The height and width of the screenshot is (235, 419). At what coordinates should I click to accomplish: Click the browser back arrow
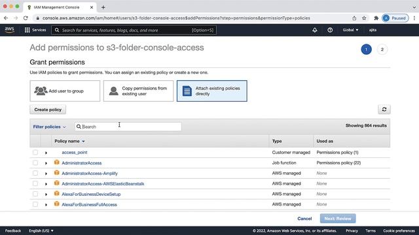[x=6, y=18]
